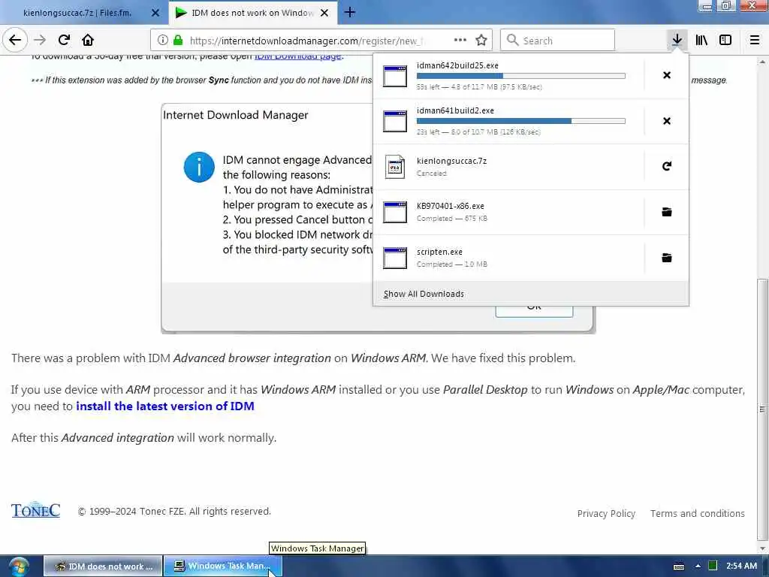Show hidden system tray icons
This screenshot has width=769, height=577.
point(698,566)
